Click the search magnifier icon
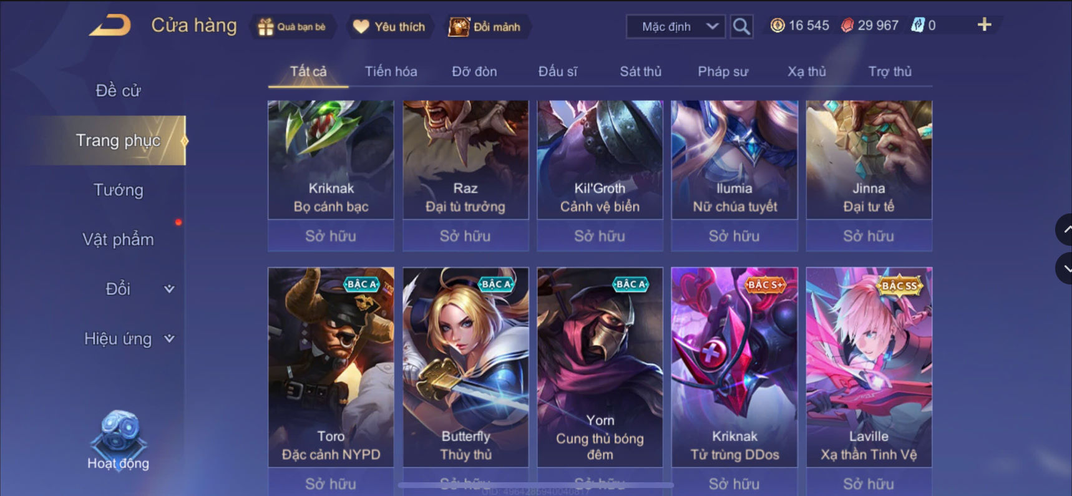1072x496 pixels. click(741, 26)
